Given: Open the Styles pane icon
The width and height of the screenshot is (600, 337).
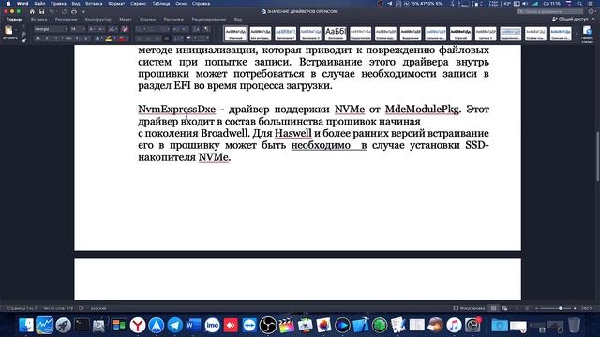Looking at the screenshot, I should 588,31.
